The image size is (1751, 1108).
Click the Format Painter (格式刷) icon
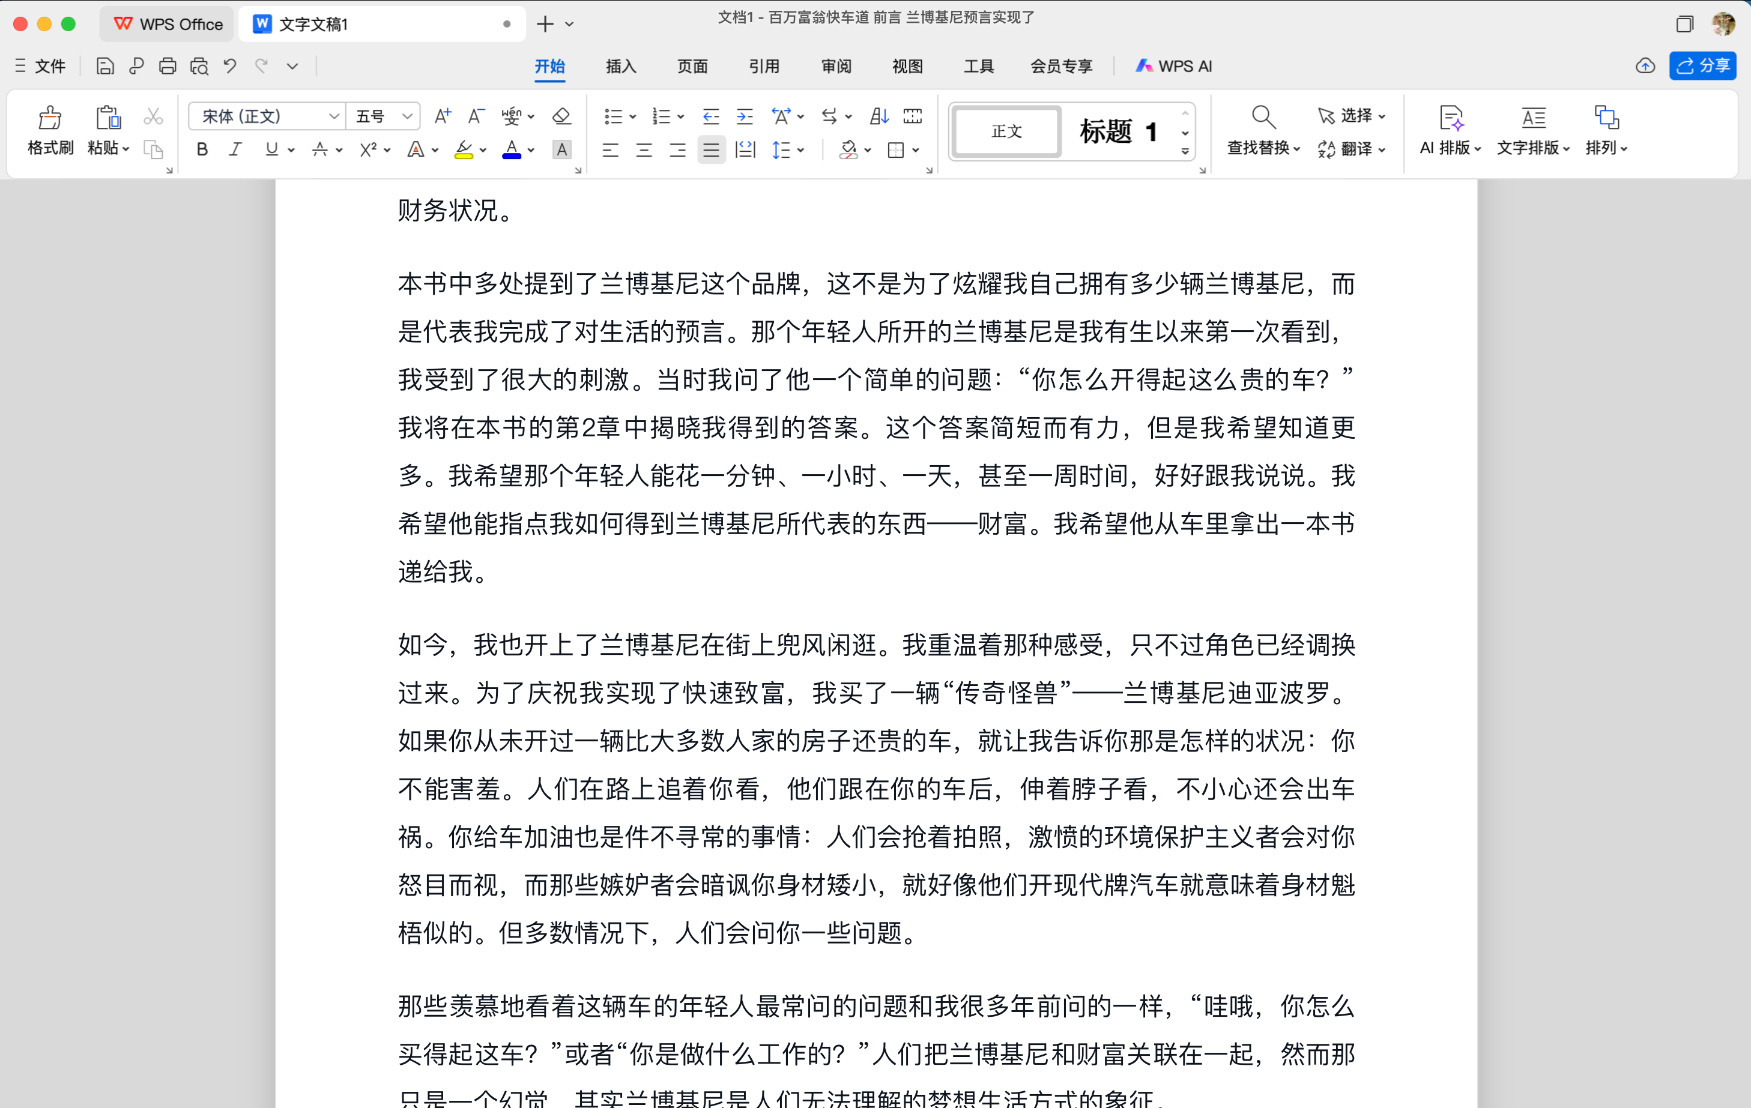point(49,118)
